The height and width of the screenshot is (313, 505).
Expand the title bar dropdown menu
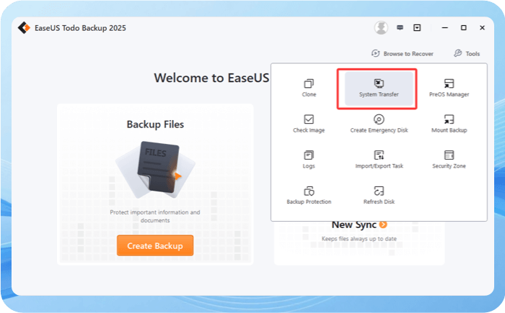417,28
